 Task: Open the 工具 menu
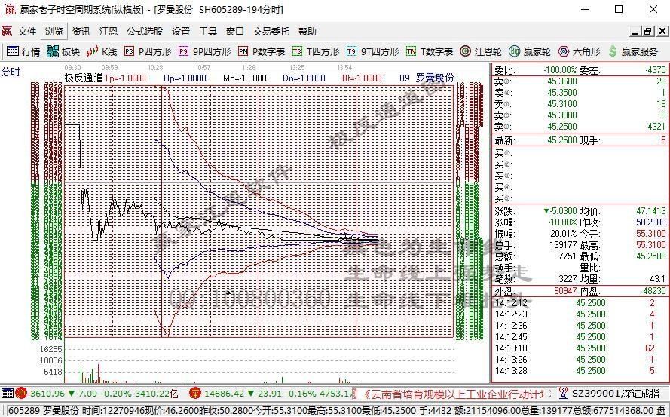coord(208,31)
